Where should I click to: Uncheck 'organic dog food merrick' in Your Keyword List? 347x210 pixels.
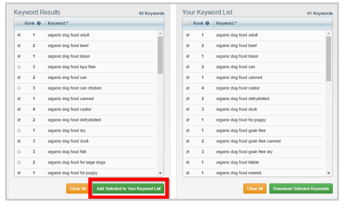188,173
